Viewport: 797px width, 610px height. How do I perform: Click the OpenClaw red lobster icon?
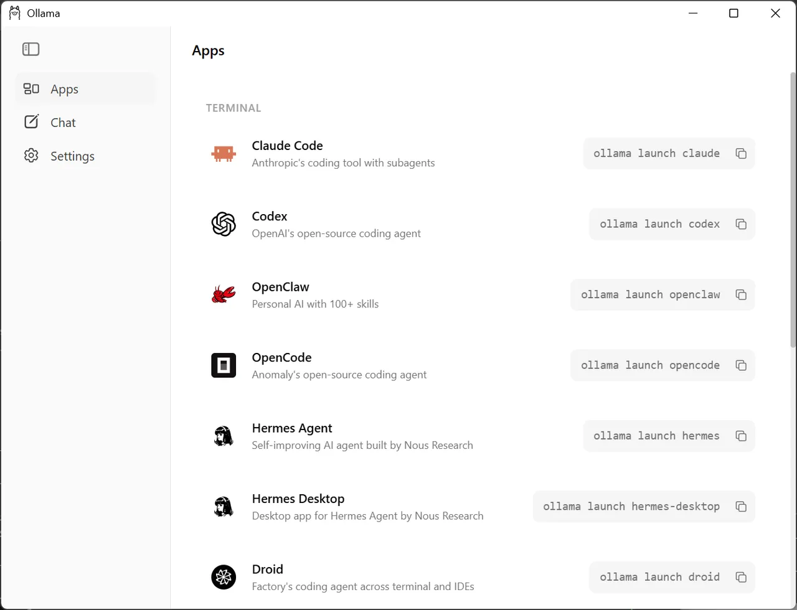point(224,294)
